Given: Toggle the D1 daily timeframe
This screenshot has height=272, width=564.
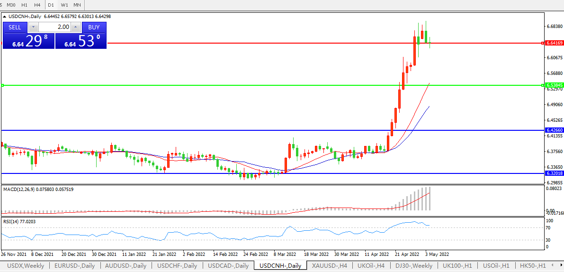Looking at the screenshot, I should (x=51, y=5).
